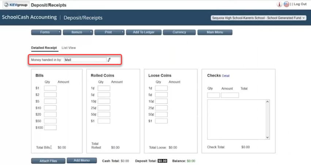Image resolution: width=311 pixels, height=165 pixels.
Task: Open the Checks Detail link
Action: coord(225,76)
